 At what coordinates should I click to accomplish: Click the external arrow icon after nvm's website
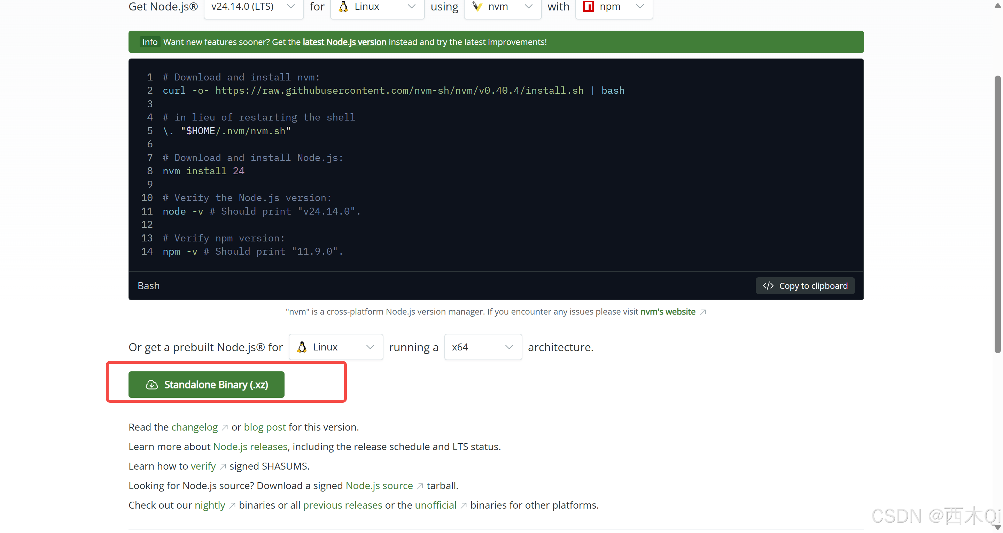tap(703, 312)
